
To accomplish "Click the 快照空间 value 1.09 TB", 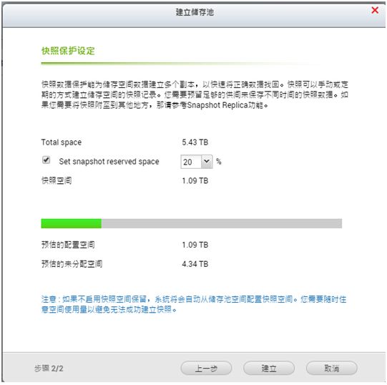I will [195, 181].
